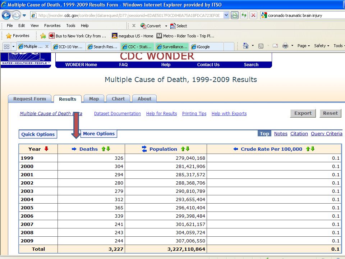
Task: Click the Quick Tabs grid icon
Action: tap(6, 46)
